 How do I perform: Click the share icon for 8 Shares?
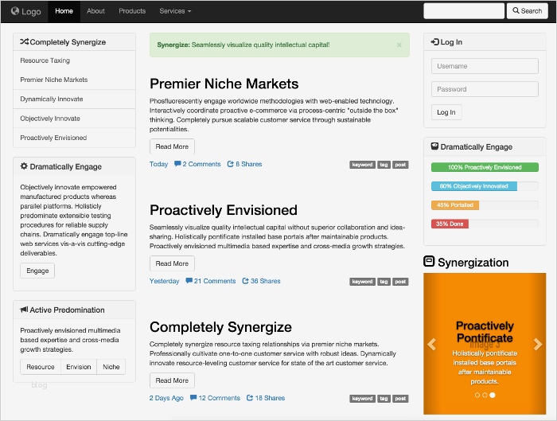[x=230, y=164]
